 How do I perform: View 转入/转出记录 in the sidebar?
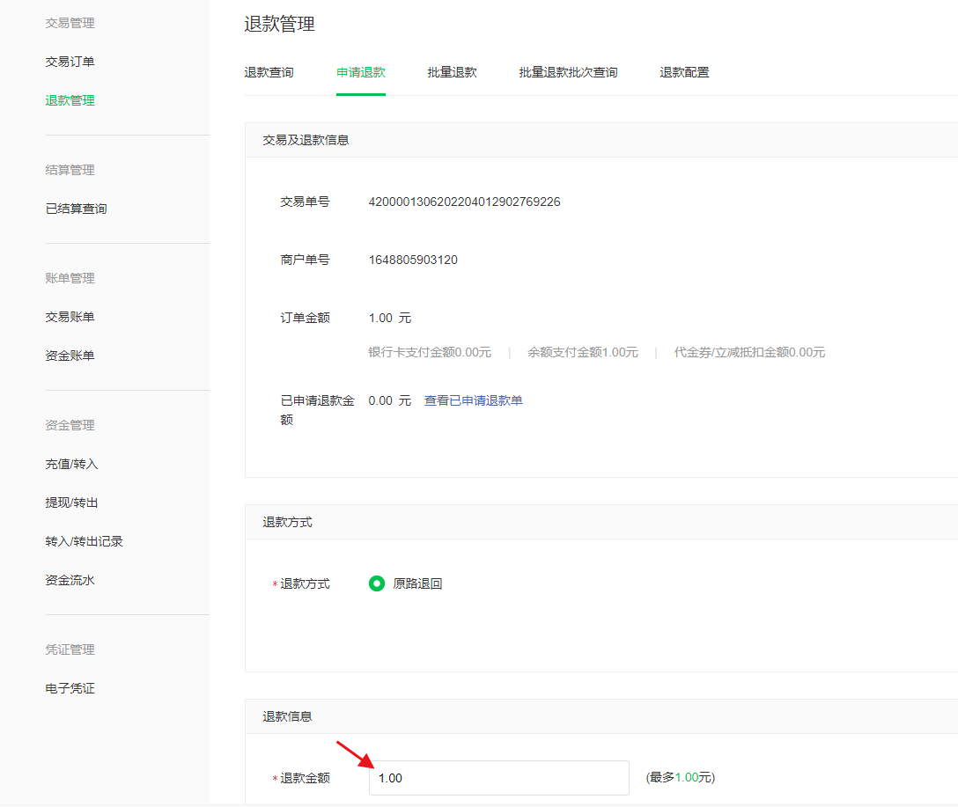coord(84,541)
